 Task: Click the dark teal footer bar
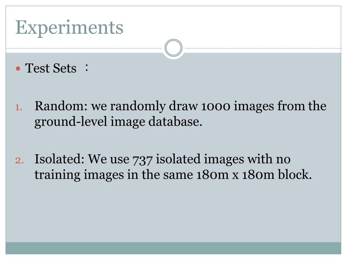click(173, 248)
